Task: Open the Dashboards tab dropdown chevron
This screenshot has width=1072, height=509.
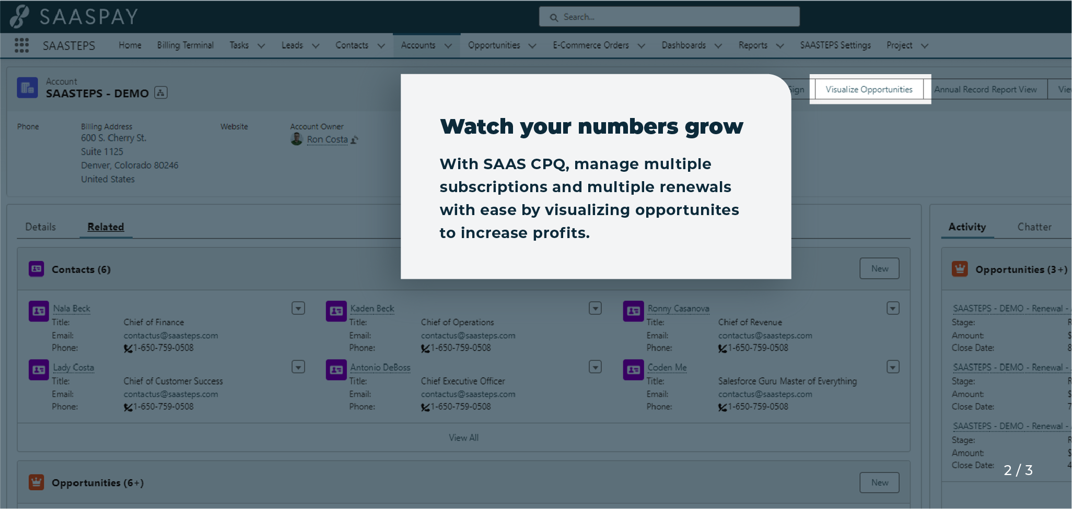Action: tap(718, 46)
